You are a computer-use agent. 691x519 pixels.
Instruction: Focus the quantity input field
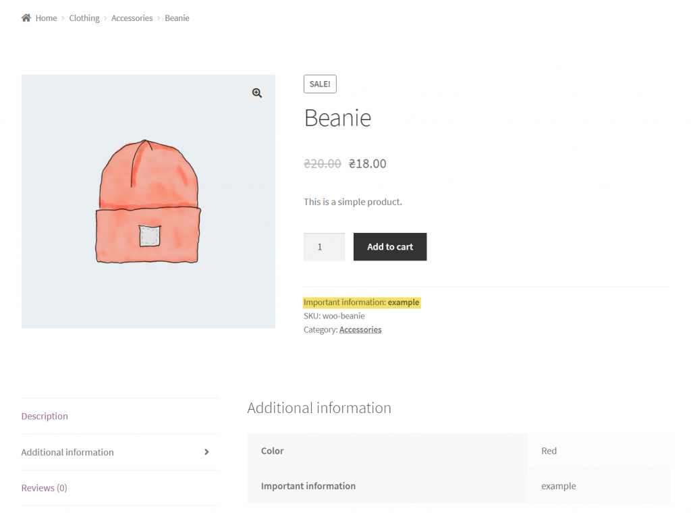point(324,247)
